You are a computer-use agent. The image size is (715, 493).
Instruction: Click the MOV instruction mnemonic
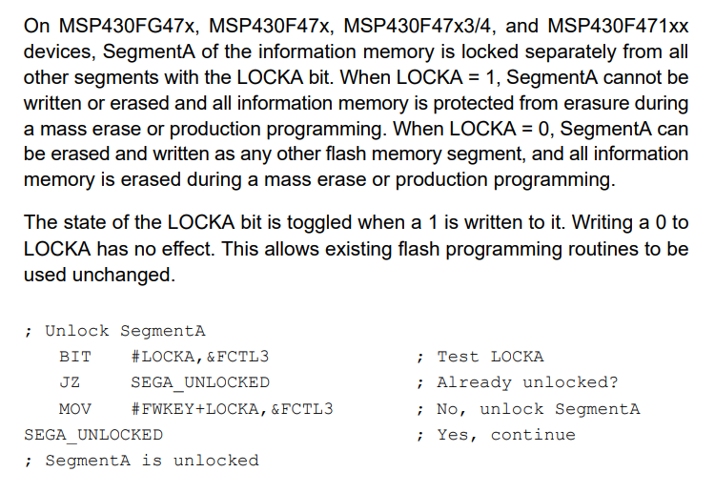(x=75, y=409)
